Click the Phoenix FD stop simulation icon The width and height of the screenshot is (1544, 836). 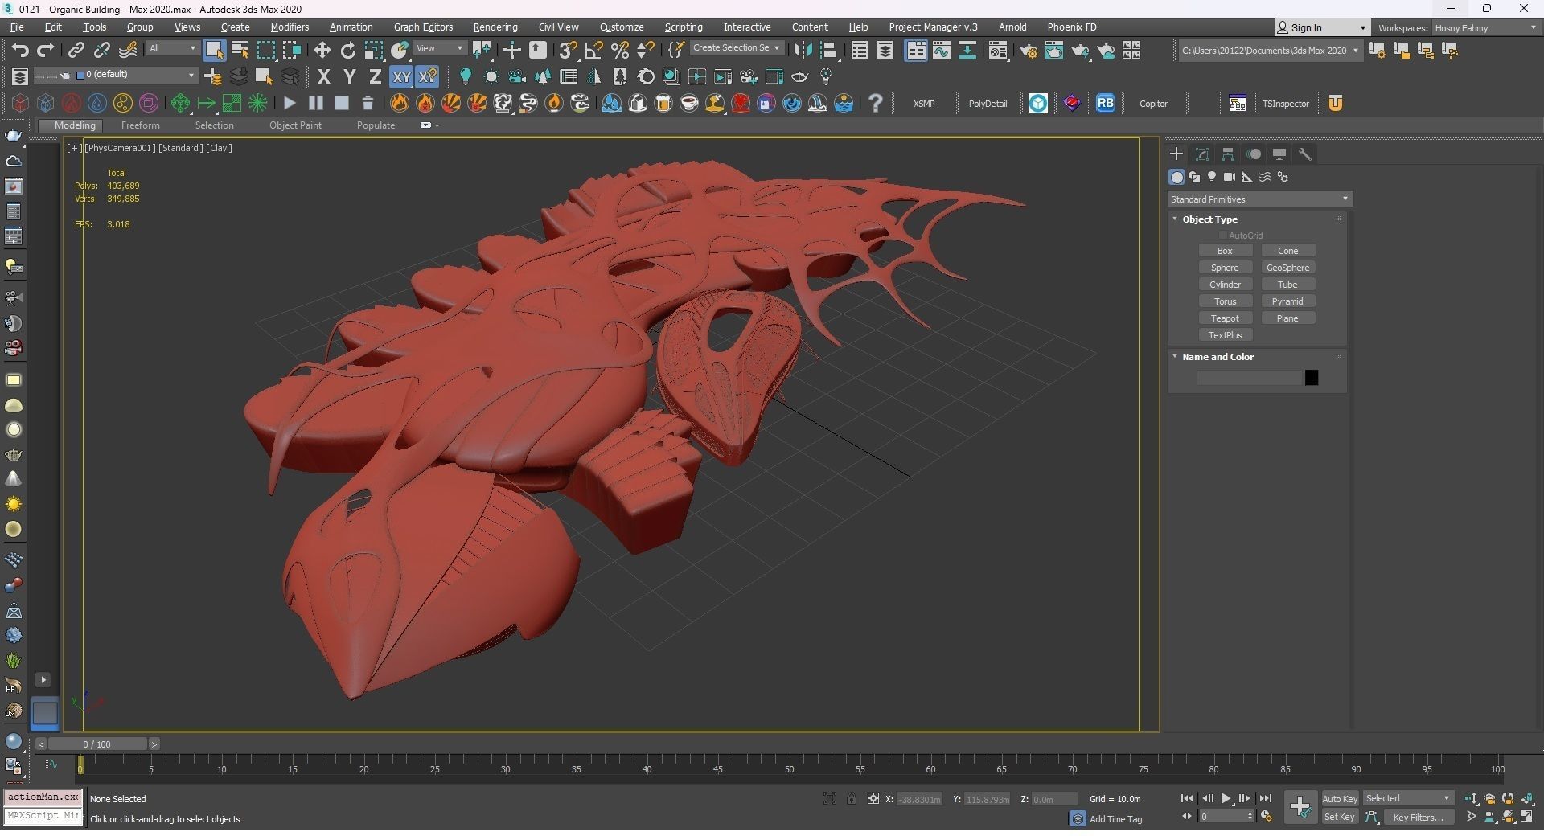click(x=342, y=103)
